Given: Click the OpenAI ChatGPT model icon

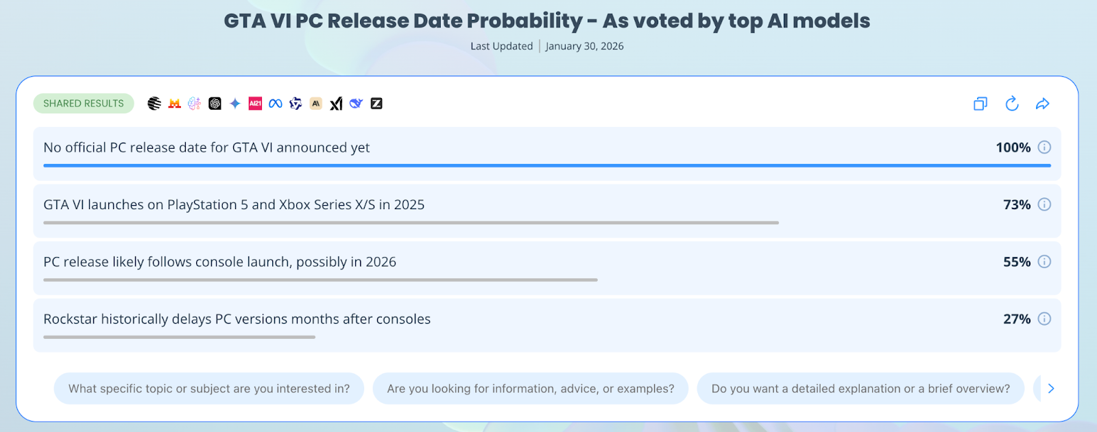Looking at the screenshot, I should point(215,104).
